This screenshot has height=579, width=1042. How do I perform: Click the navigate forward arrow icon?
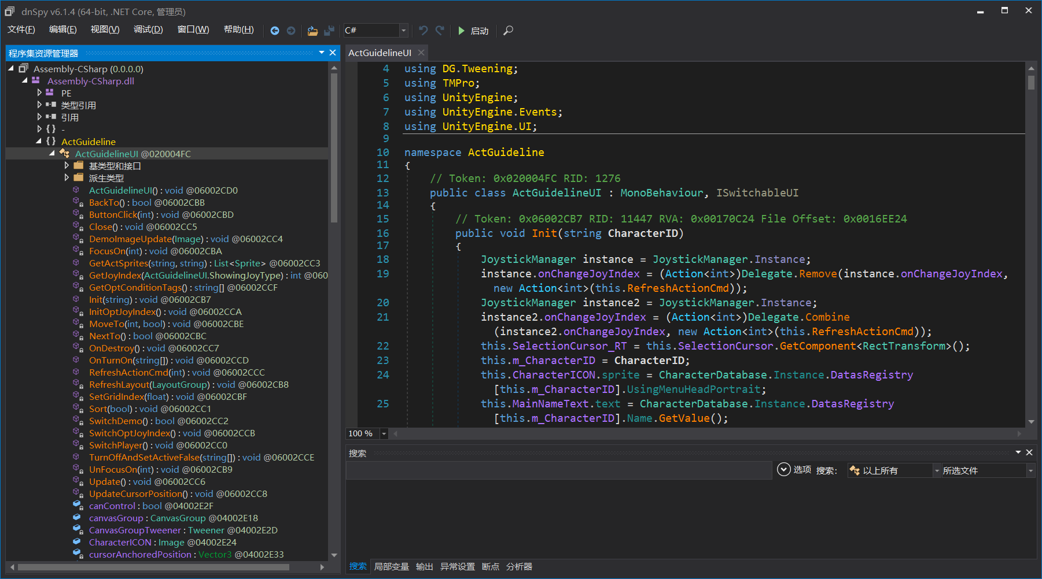click(x=291, y=31)
